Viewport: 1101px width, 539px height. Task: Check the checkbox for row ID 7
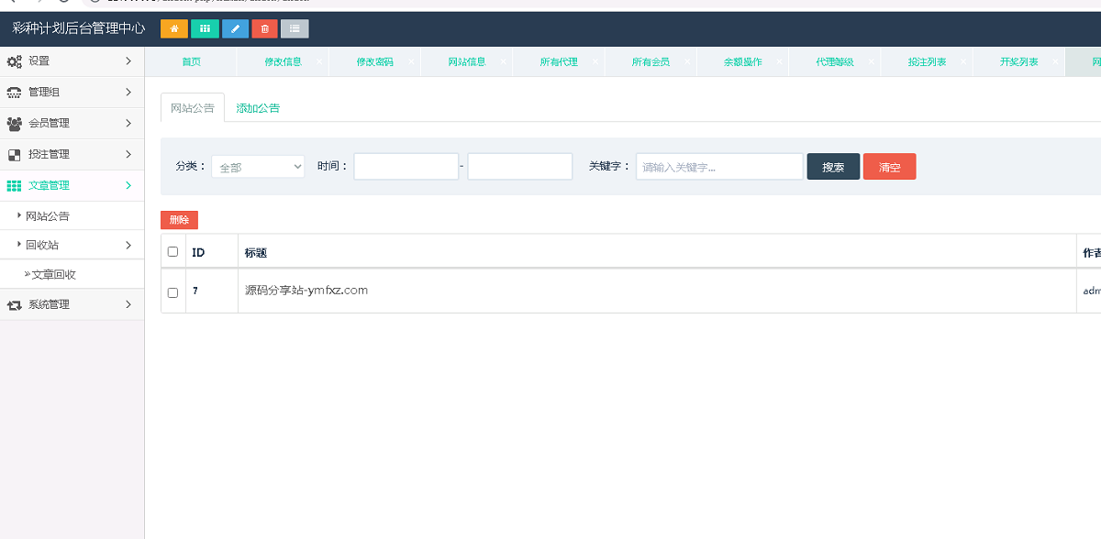(x=172, y=292)
